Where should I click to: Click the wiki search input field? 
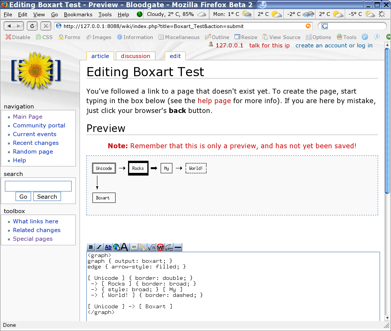click(x=38, y=186)
